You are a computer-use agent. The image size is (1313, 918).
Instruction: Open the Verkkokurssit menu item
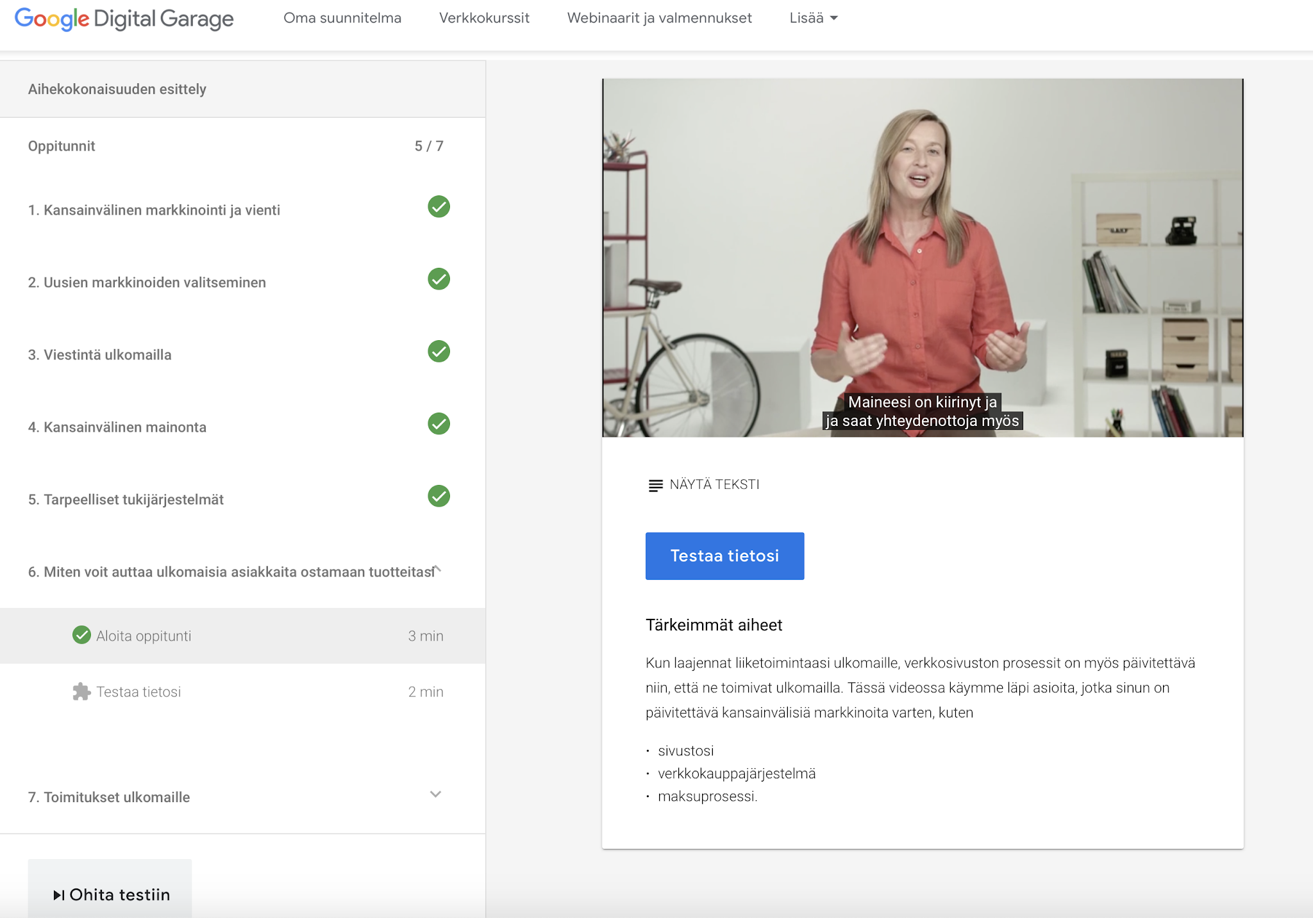click(x=484, y=18)
